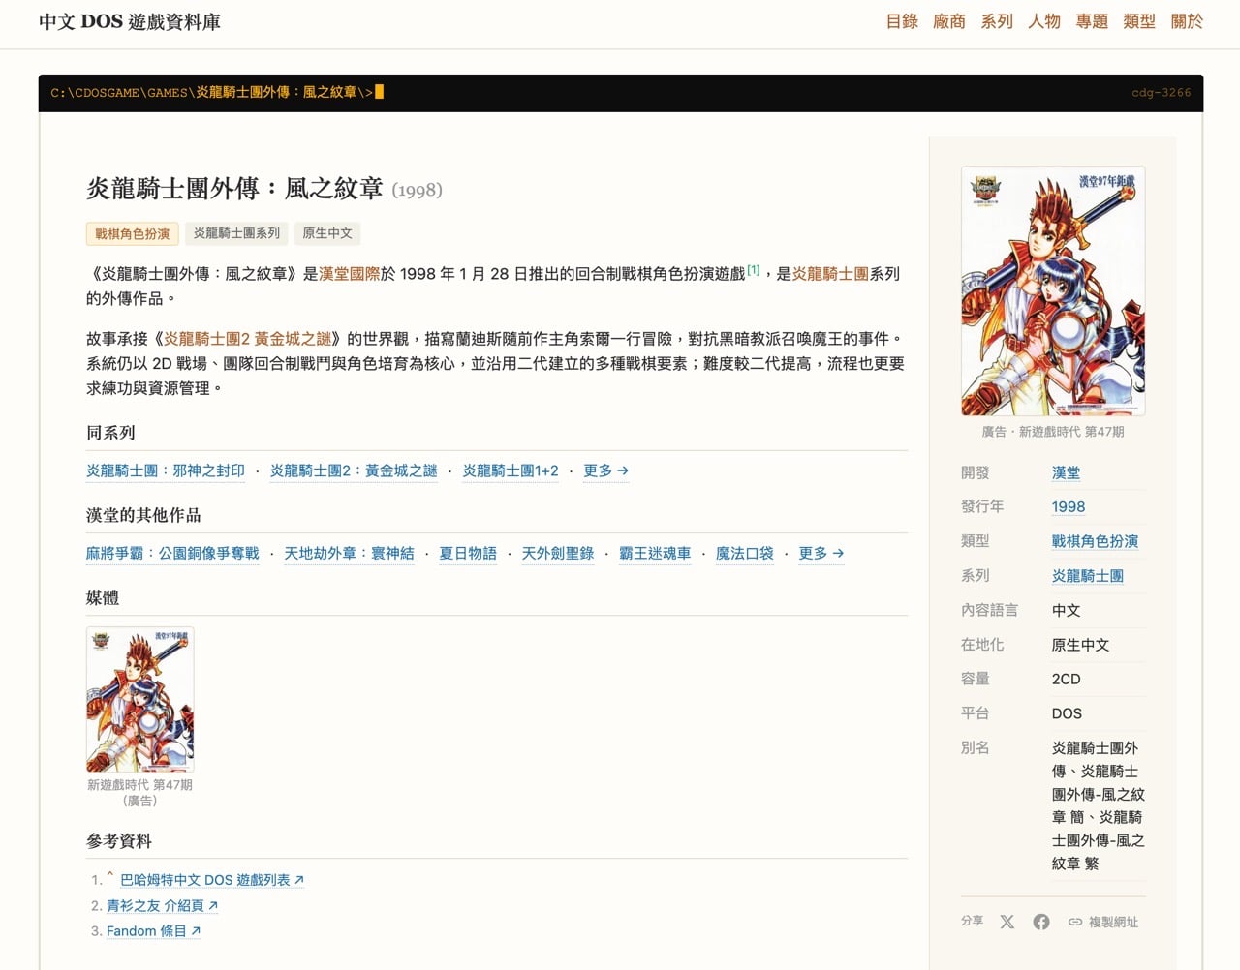The height and width of the screenshot is (970, 1240).
Task: Open reference Fandom 條目
Action: click(x=153, y=931)
